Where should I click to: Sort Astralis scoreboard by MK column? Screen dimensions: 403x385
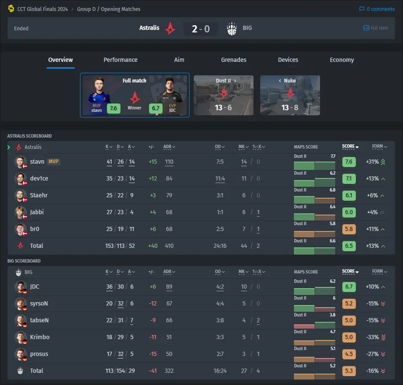tap(243, 147)
